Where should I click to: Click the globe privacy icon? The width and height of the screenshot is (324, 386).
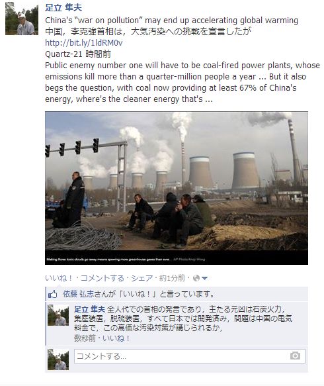click(196, 278)
